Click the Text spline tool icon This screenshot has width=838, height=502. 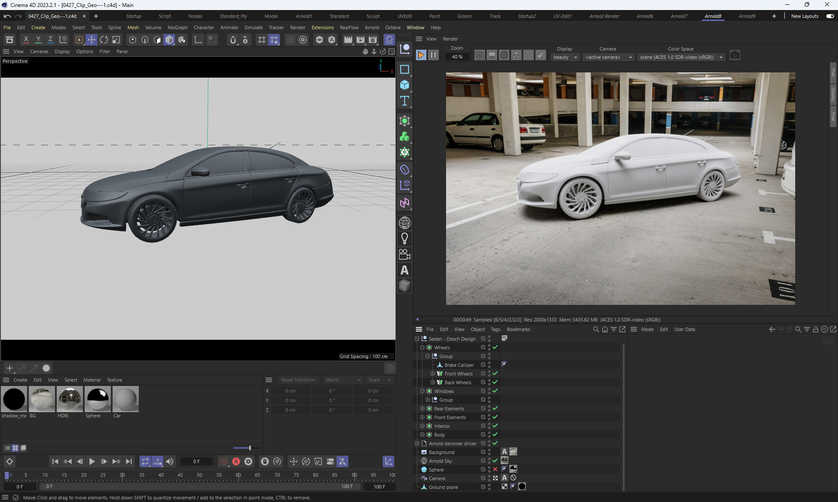click(x=405, y=101)
